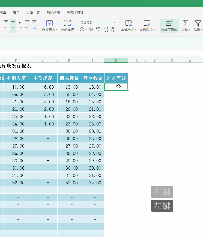Screen dimensions: 203x237
Task: Click 期末数量 cell 65.00
Action: point(69,94)
